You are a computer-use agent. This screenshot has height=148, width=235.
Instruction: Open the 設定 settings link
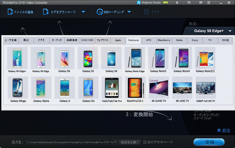pos(226,130)
